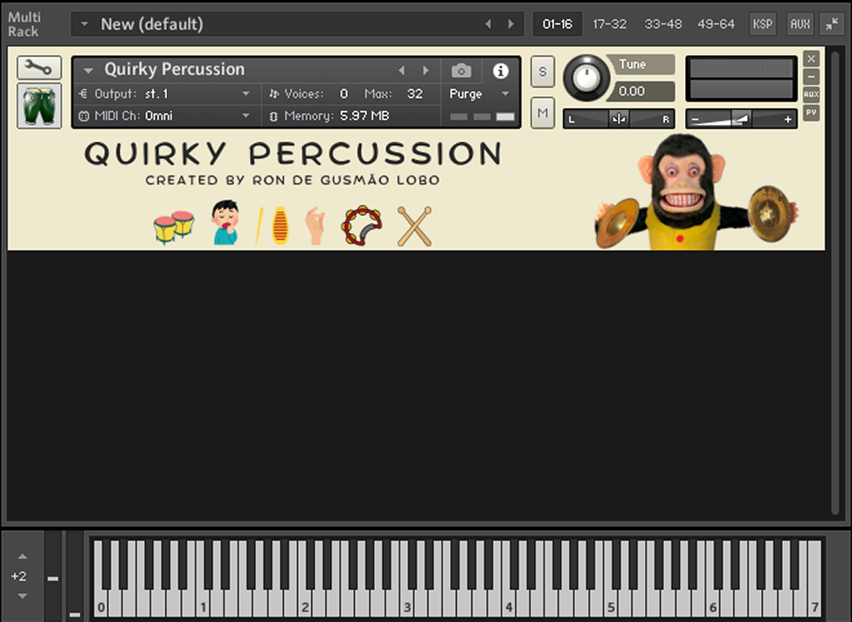The width and height of the screenshot is (852, 622).
Task: Decrease volume with minus button
Action: (x=695, y=119)
